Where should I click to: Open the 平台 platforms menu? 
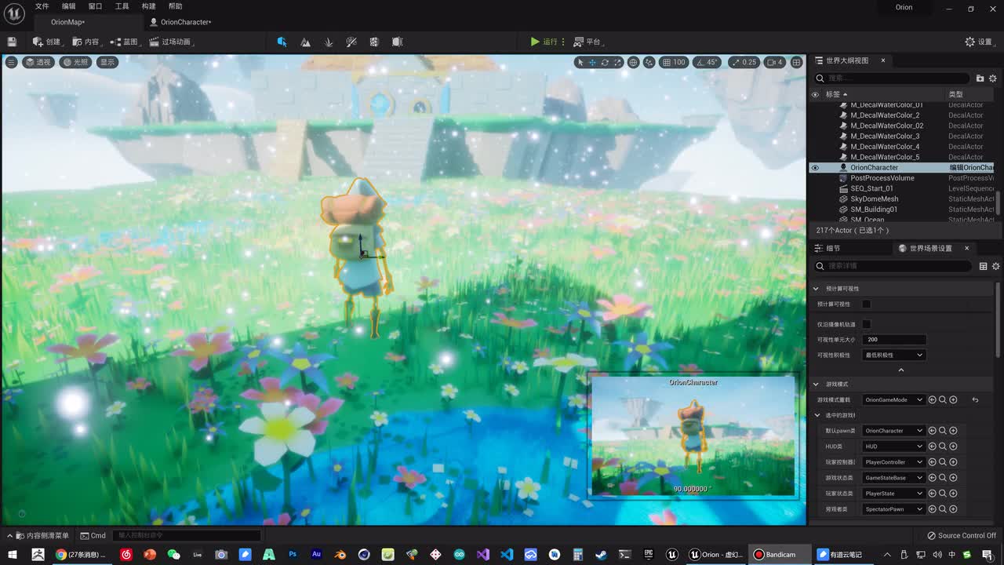(x=587, y=42)
